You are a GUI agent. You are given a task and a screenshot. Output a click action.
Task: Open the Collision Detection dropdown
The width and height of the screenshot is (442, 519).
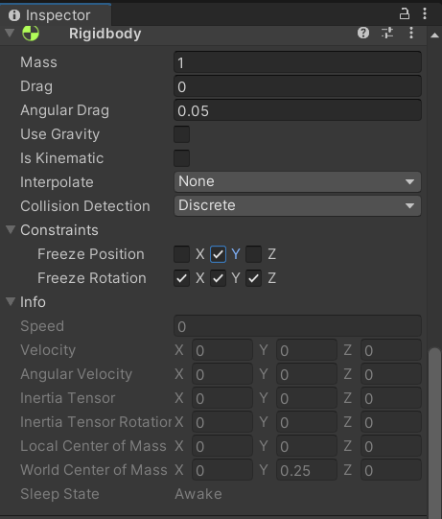pos(297,205)
